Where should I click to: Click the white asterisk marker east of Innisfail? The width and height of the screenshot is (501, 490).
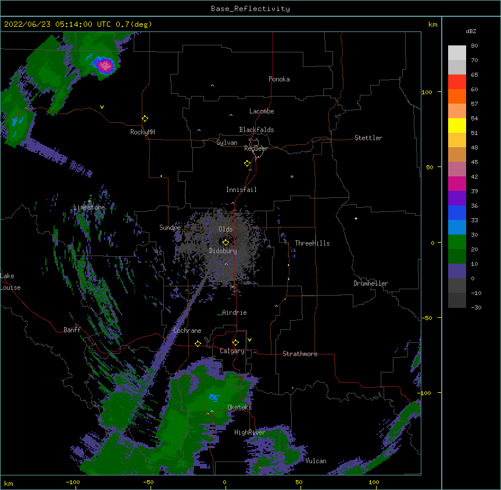(292, 176)
